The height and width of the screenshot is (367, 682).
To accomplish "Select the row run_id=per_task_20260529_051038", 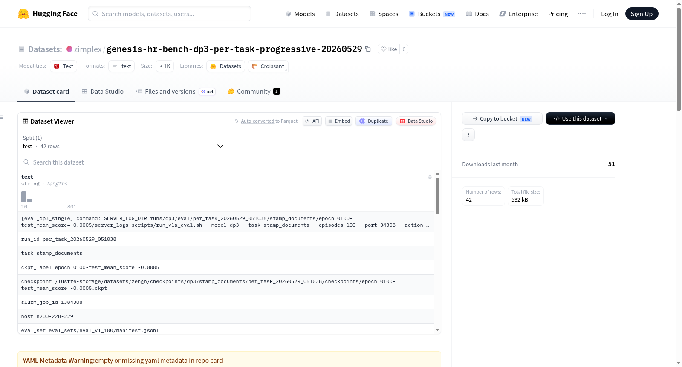I will pyautogui.click(x=226, y=239).
